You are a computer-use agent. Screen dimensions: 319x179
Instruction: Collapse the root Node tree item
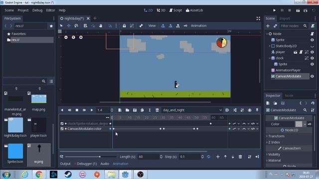(x=267, y=34)
